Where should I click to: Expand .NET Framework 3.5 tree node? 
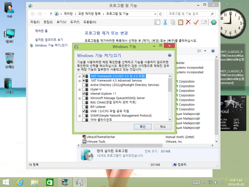click(x=79, y=76)
